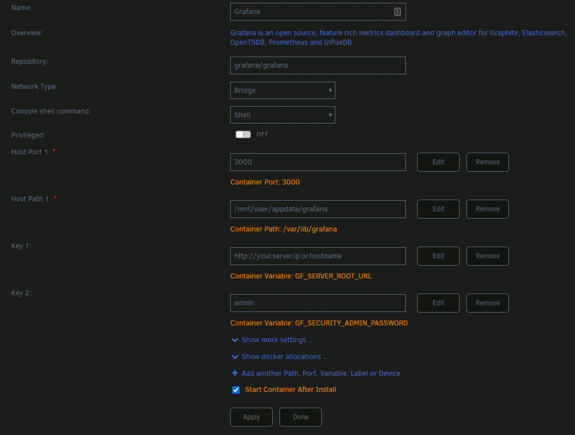Expand Show docker allocations

tap(280, 357)
